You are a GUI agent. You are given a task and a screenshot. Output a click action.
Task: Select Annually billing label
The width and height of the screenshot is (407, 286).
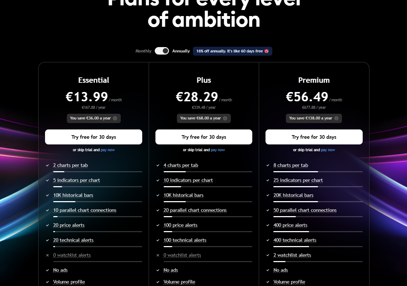pyautogui.click(x=181, y=51)
